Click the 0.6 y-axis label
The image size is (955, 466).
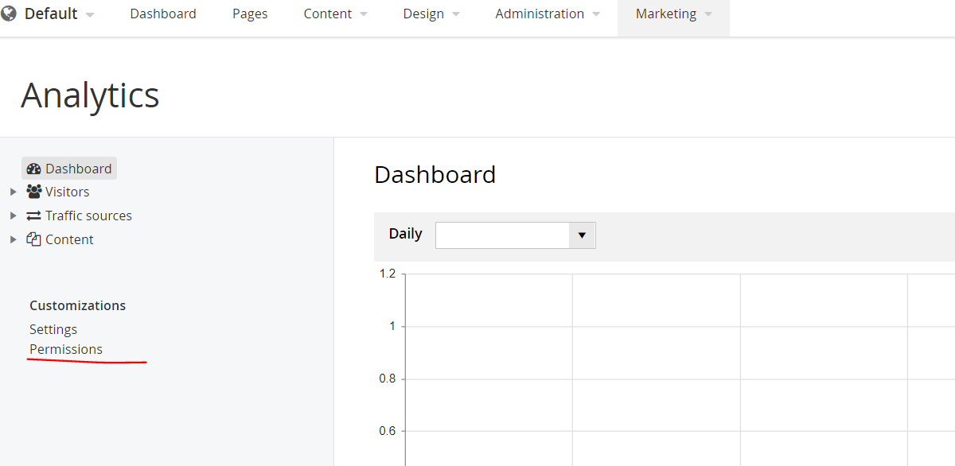(x=388, y=431)
